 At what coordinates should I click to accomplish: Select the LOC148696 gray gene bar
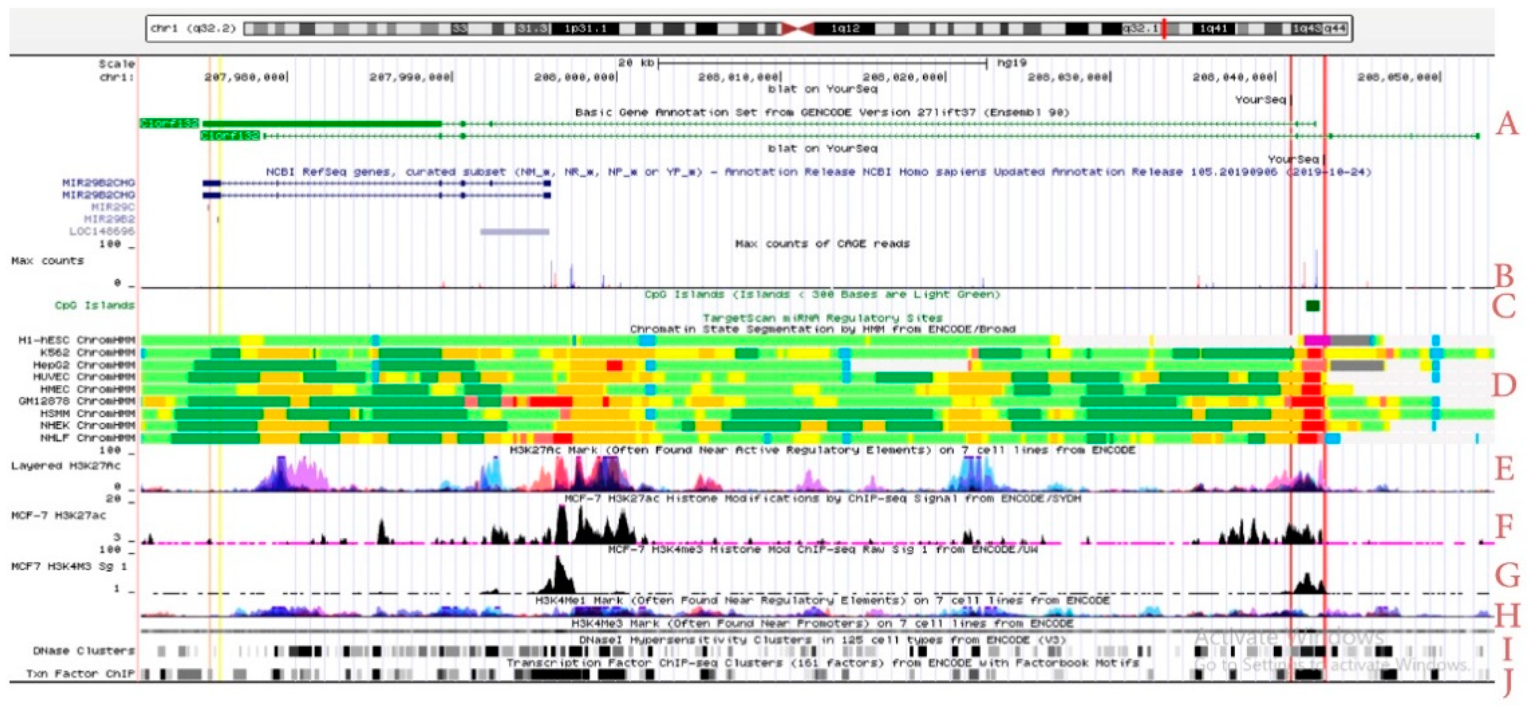(514, 231)
